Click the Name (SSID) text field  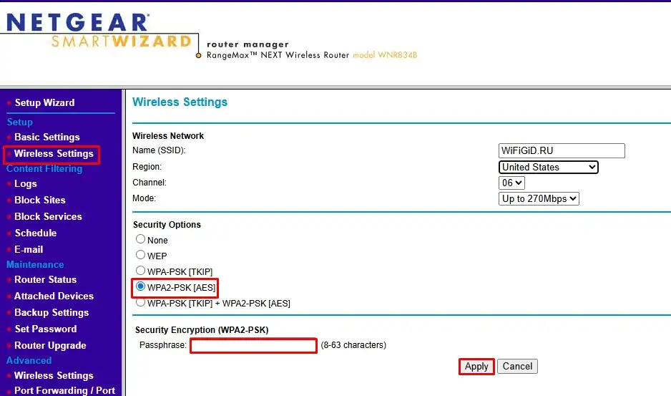(562, 151)
